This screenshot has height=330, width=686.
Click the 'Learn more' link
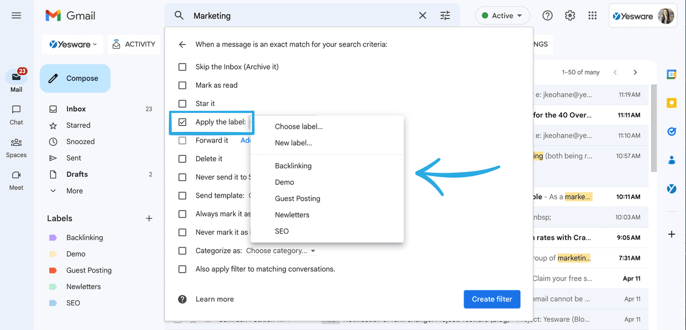tap(214, 299)
